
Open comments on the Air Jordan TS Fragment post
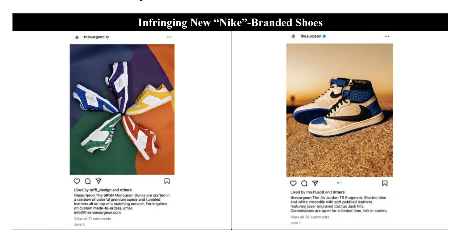(x=304, y=183)
